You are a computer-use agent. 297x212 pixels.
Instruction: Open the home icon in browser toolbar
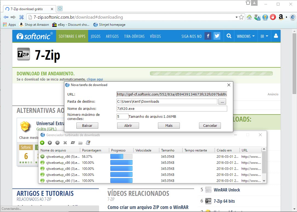coord(249,17)
